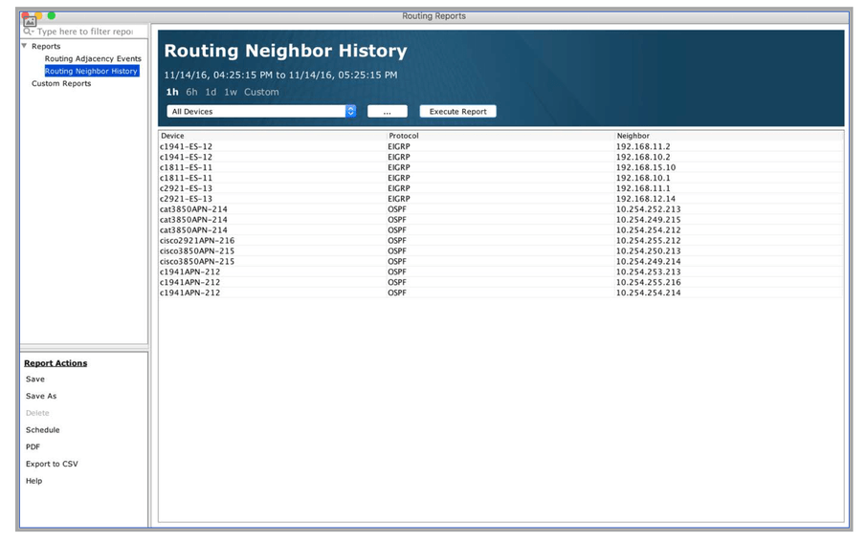Open Routing Adjacency Events report
Viewport: 867px width, 543px height.
coord(93,58)
